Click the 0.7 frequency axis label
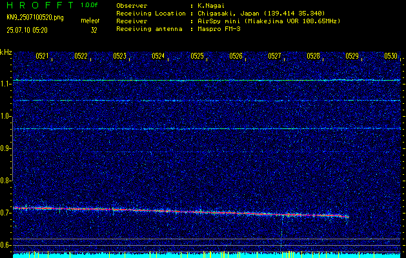This screenshot has height=258, width=406. (x=5, y=213)
